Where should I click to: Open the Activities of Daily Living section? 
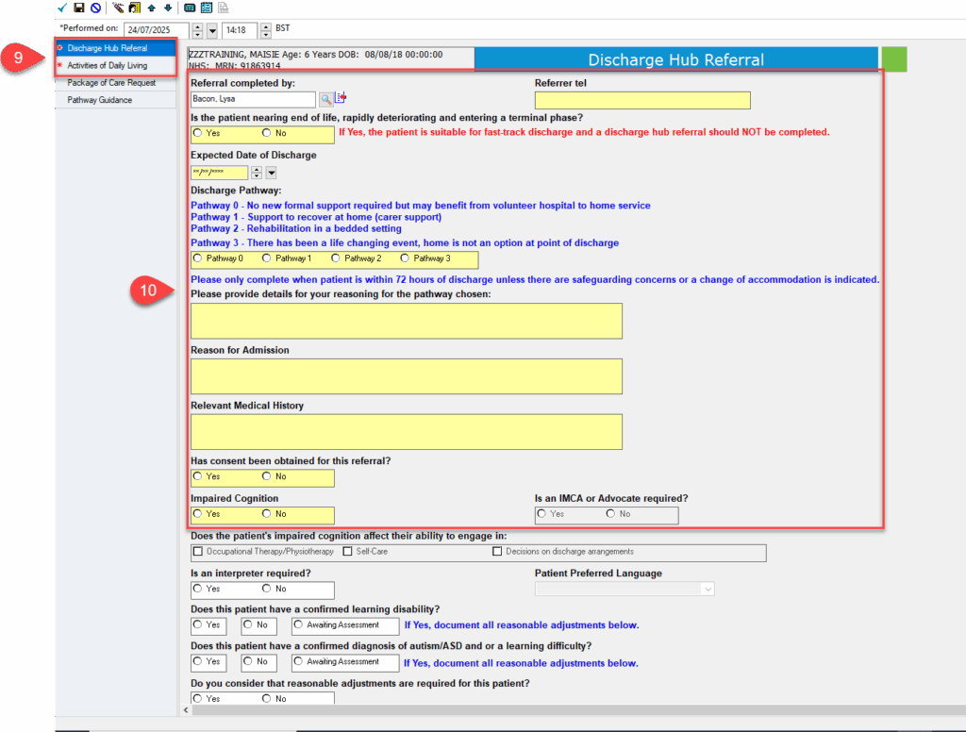pos(116,65)
